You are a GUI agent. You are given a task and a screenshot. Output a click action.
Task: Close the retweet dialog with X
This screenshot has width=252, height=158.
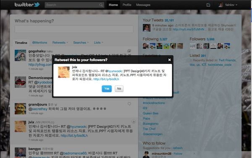tap(169, 60)
